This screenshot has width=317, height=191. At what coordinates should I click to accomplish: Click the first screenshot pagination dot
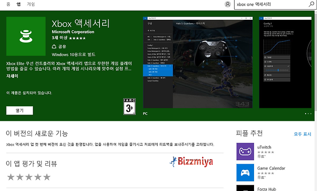[306, 114]
